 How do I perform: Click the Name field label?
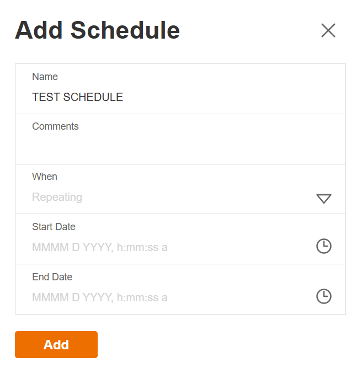(45, 77)
